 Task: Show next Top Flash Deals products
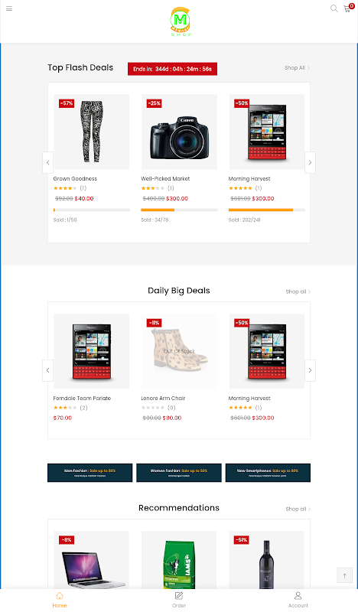310,162
